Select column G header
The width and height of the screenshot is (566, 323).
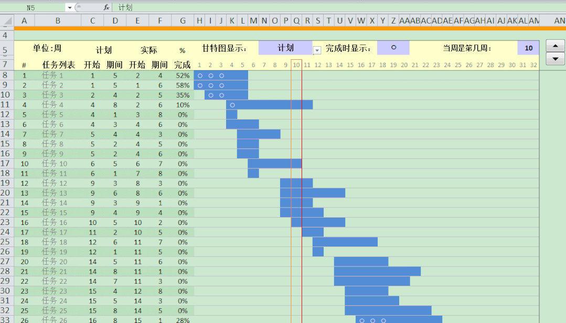click(183, 20)
